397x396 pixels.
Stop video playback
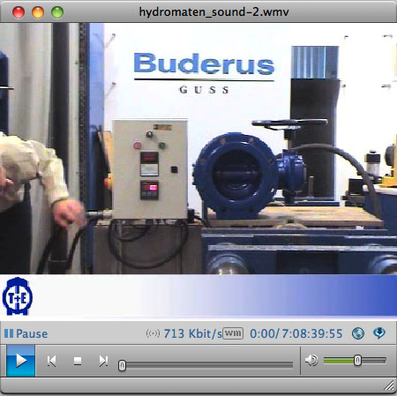pos(78,361)
